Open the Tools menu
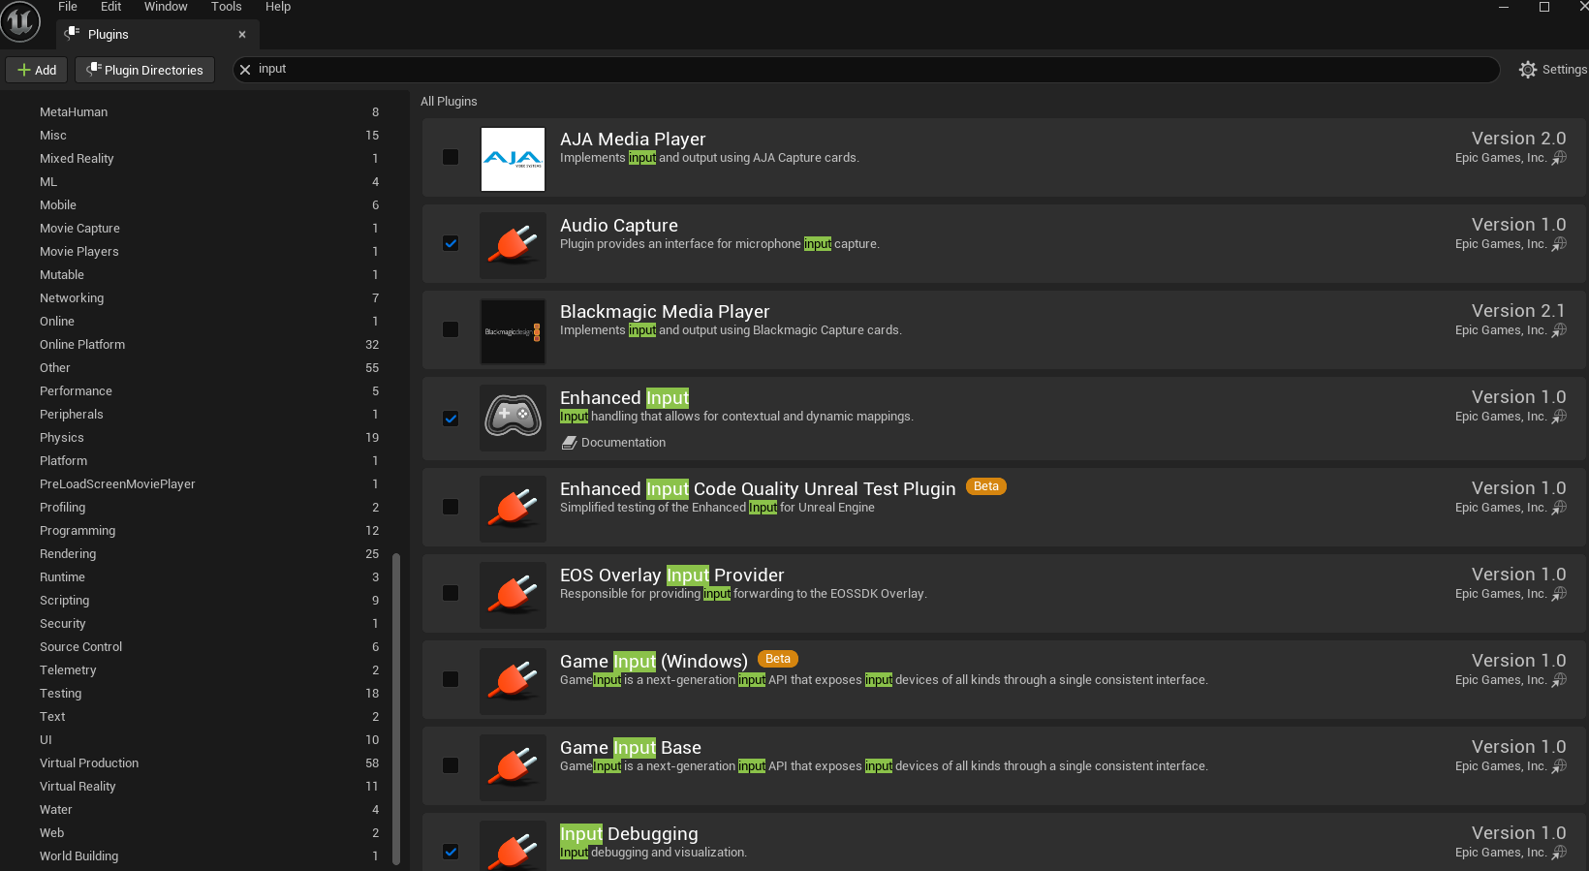This screenshot has width=1589, height=871. pos(227,7)
